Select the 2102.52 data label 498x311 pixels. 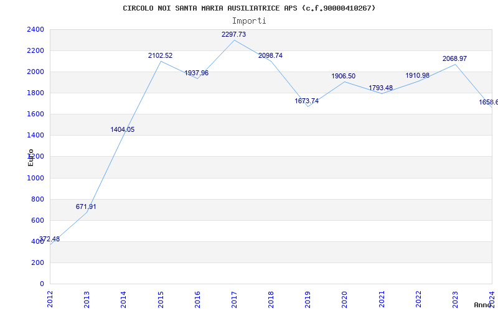pos(161,55)
